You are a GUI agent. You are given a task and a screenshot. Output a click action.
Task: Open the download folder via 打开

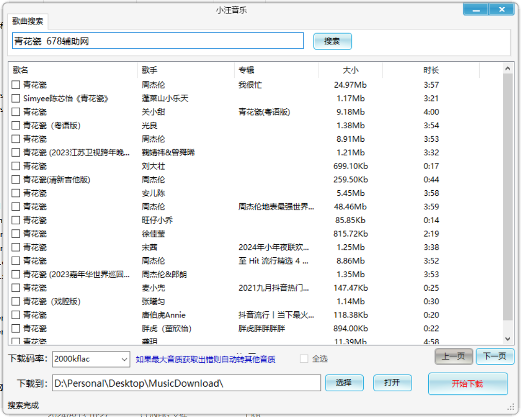click(x=392, y=383)
